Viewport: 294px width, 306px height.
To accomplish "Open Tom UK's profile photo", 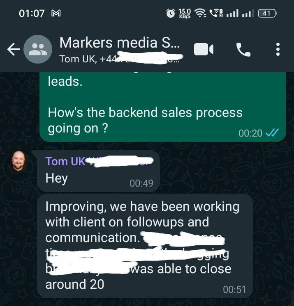I will [x=19, y=161].
